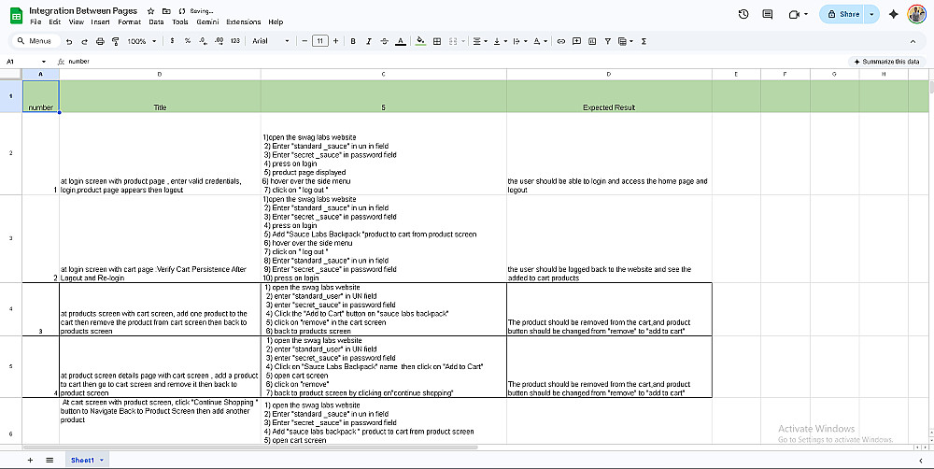Open the Share options arrow
The height and width of the screenshot is (469, 934).
tap(872, 14)
